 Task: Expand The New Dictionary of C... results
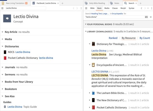point(90,100)
